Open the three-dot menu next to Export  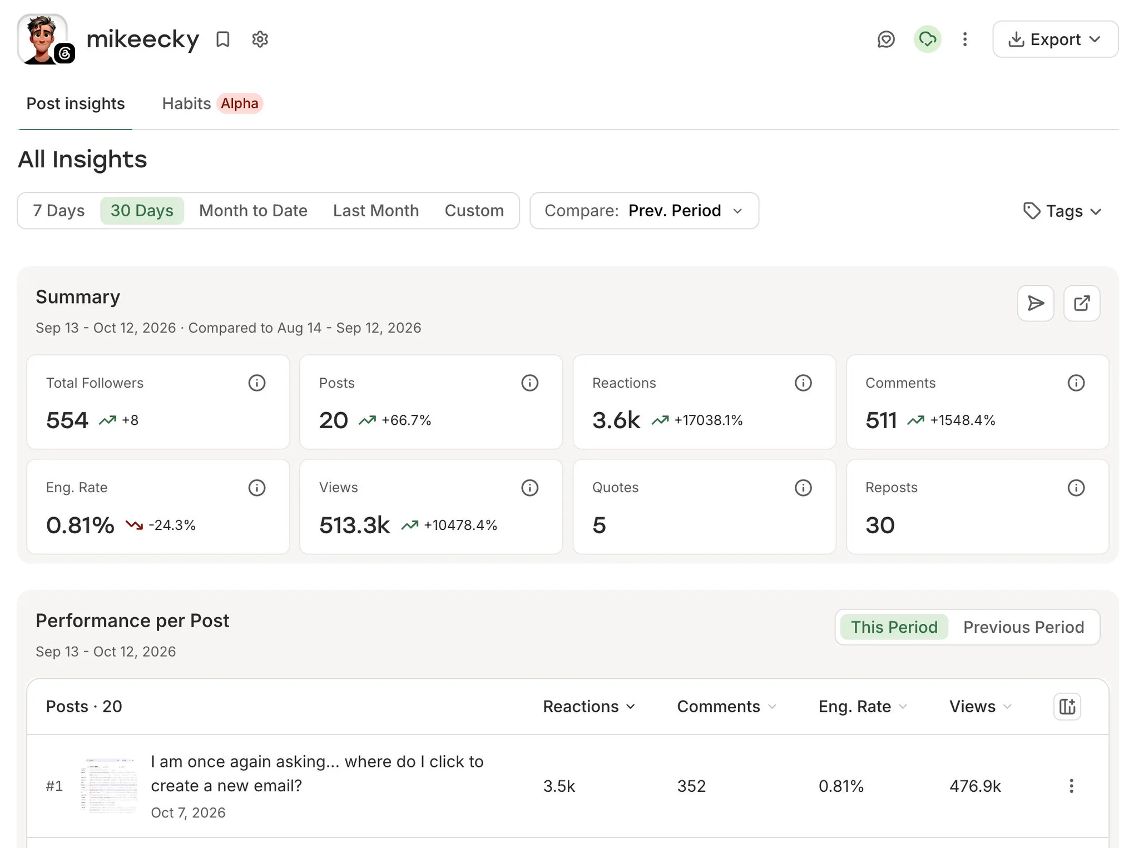coord(965,39)
